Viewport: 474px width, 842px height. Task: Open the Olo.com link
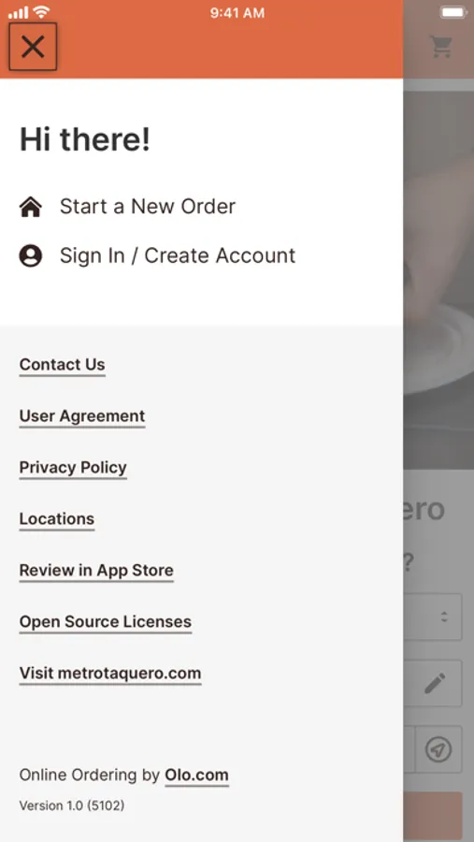(196, 776)
